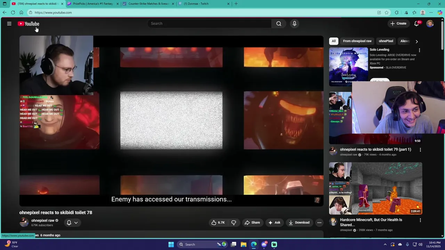Image resolution: width=445 pixels, height=250 pixels.
Task: Reload the current page
Action: click(x=13, y=12)
